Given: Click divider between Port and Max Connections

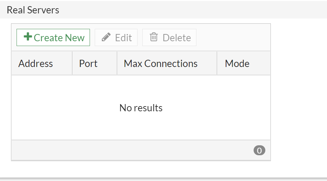Looking at the screenshot, I should [x=117, y=63].
